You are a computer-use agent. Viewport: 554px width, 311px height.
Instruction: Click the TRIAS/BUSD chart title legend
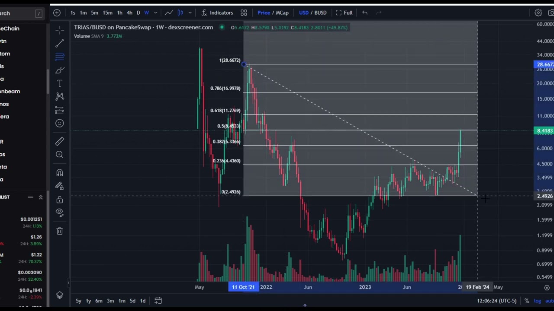(x=143, y=27)
